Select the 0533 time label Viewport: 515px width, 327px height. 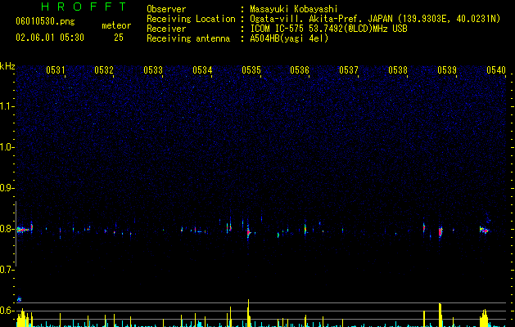pos(153,70)
